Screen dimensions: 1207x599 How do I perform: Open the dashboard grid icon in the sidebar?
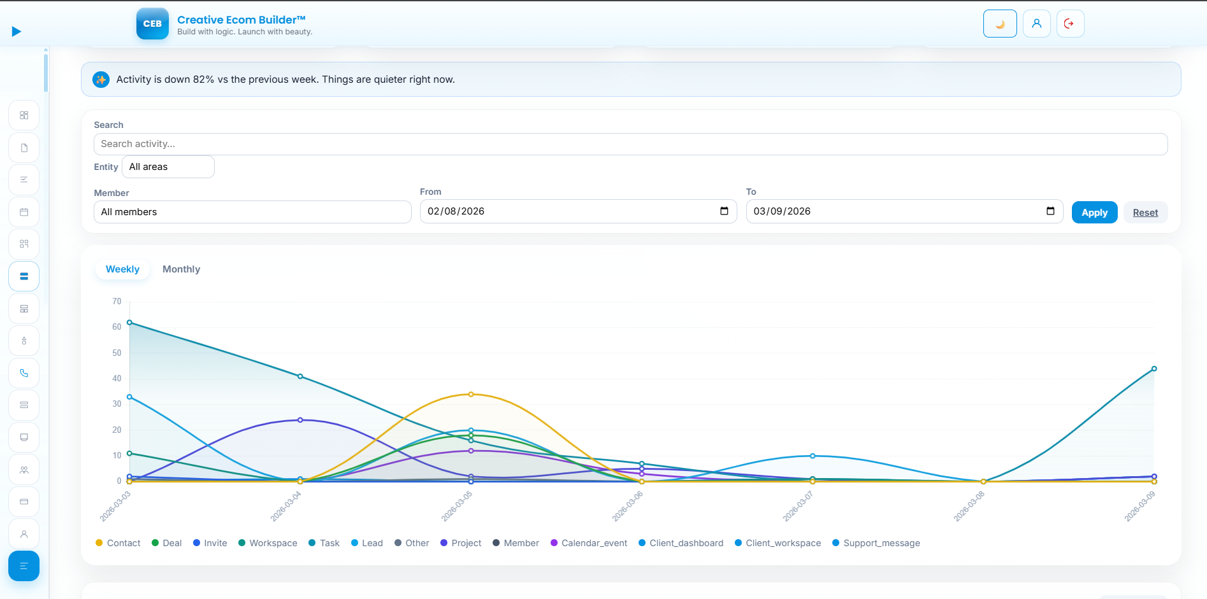[x=24, y=115]
